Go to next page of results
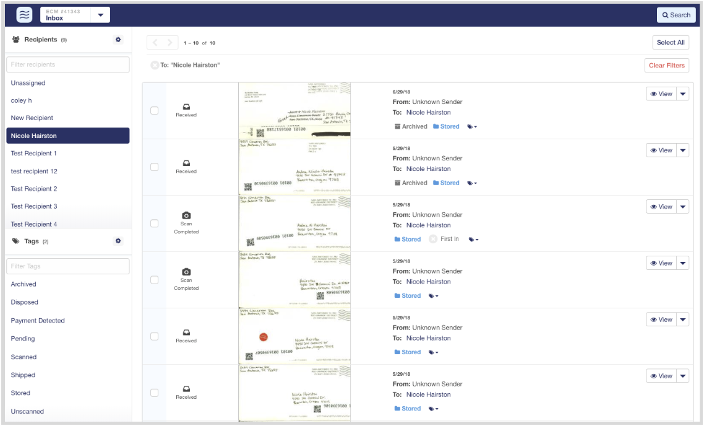 pyautogui.click(x=169, y=43)
